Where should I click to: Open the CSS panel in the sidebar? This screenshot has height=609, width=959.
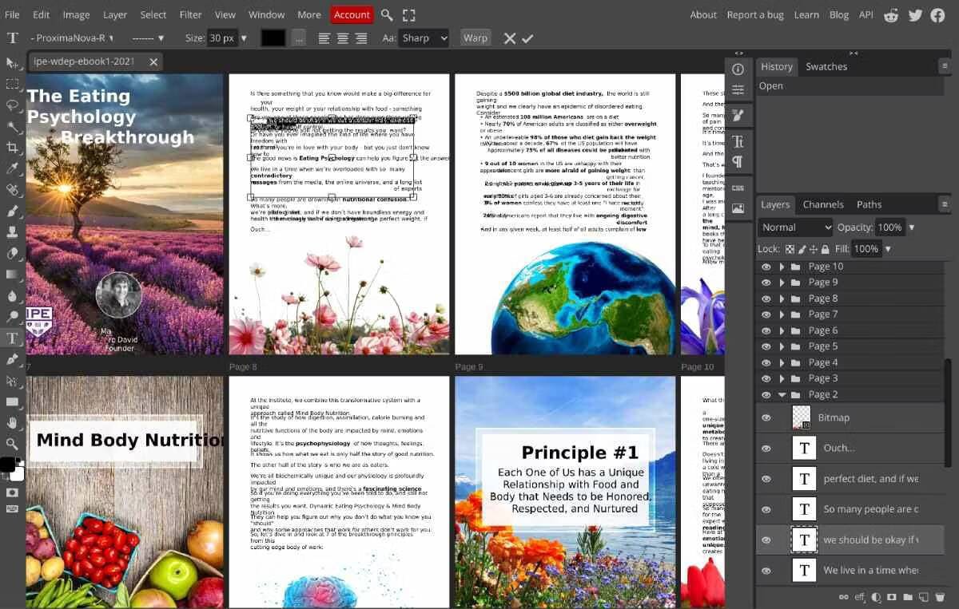point(738,188)
